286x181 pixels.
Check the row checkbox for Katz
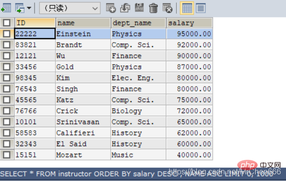(x=7, y=100)
